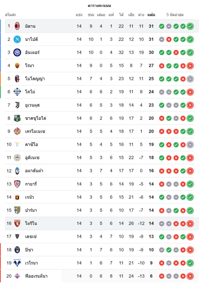Click Lazio's most recent draw icon

pyautogui.click(x=190, y=145)
